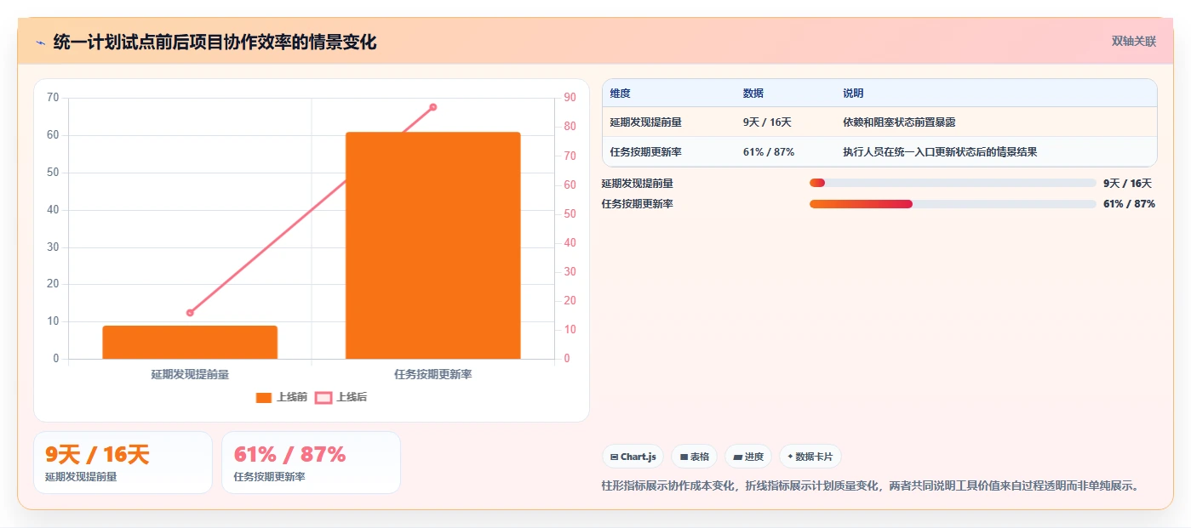Click the left axis tick label 70
This screenshot has width=1191, height=528.
point(53,98)
